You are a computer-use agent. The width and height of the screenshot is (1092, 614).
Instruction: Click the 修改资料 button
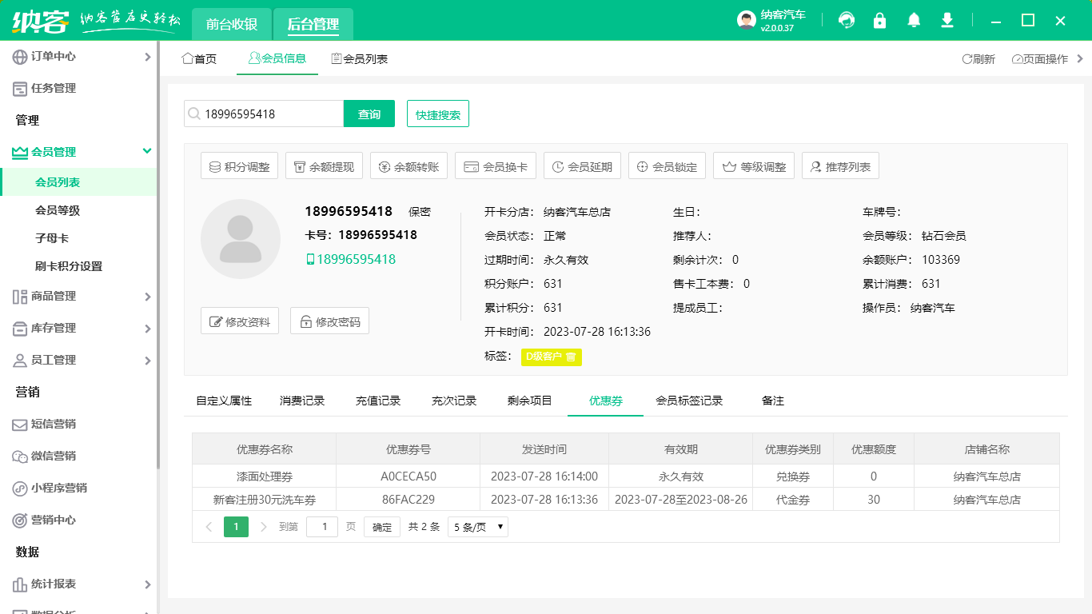coord(239,321)
